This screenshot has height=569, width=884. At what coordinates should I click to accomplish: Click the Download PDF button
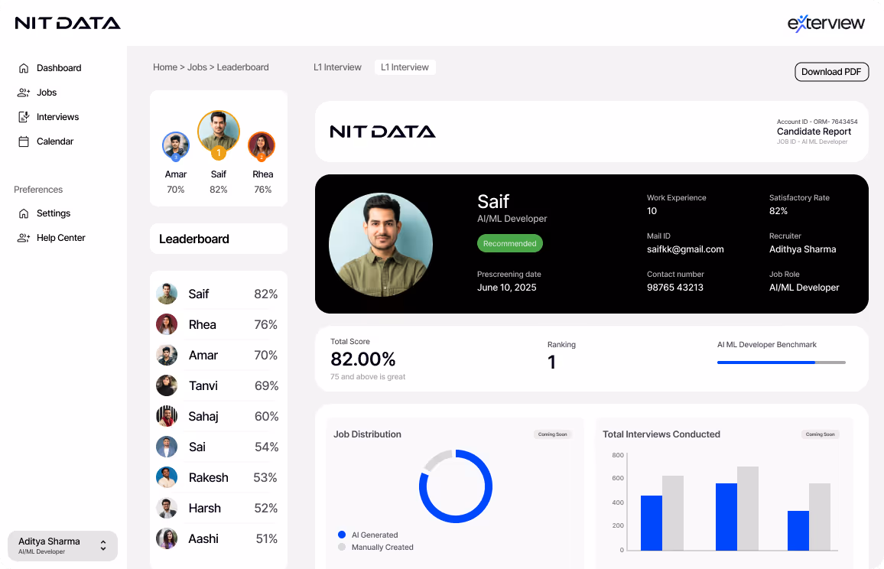(831, 72)
